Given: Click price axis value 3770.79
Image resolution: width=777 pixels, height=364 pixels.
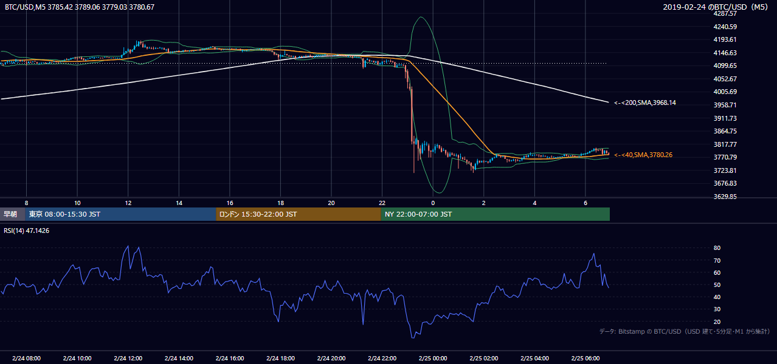Looking at the screenshot, I should tap(725, 157).
